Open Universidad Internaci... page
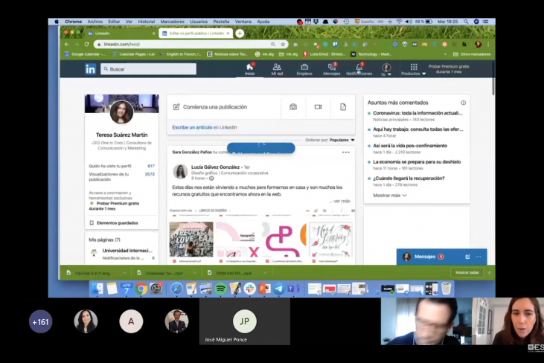 (127, 251)
